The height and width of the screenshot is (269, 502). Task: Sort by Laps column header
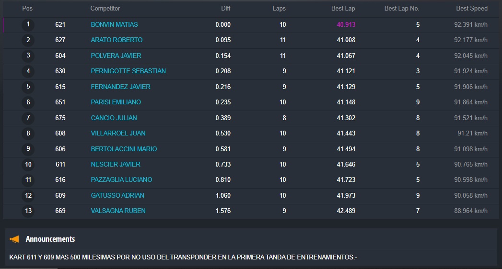tap(279, 9)
